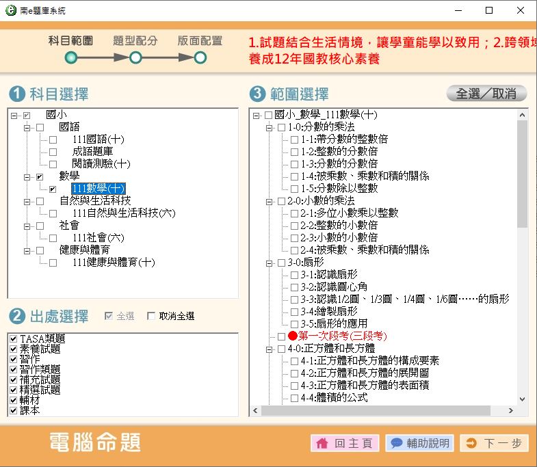Check the 4-2:正方體和長方體的展開圖 checkbox
Screen dimensions: 537x467
coord(294,373)
